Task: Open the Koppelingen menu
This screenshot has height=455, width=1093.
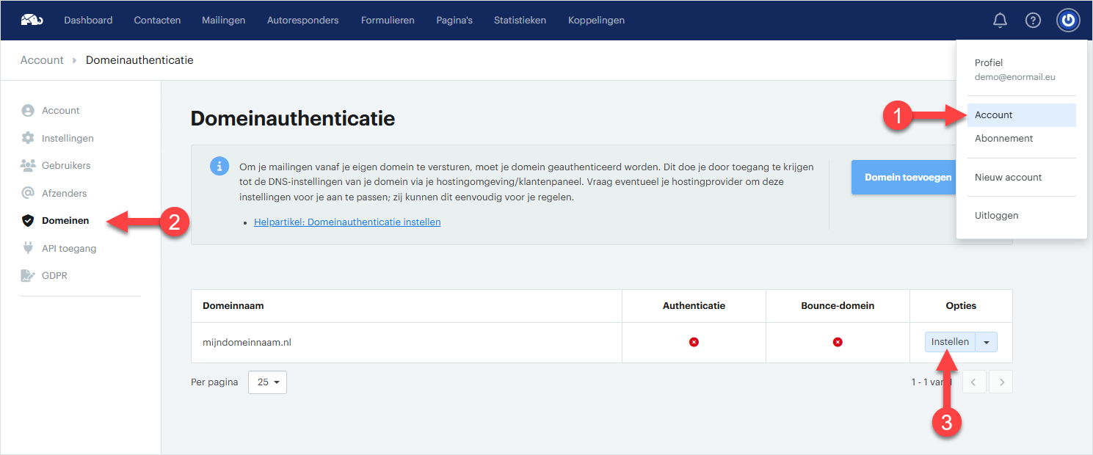Action: 596,21
